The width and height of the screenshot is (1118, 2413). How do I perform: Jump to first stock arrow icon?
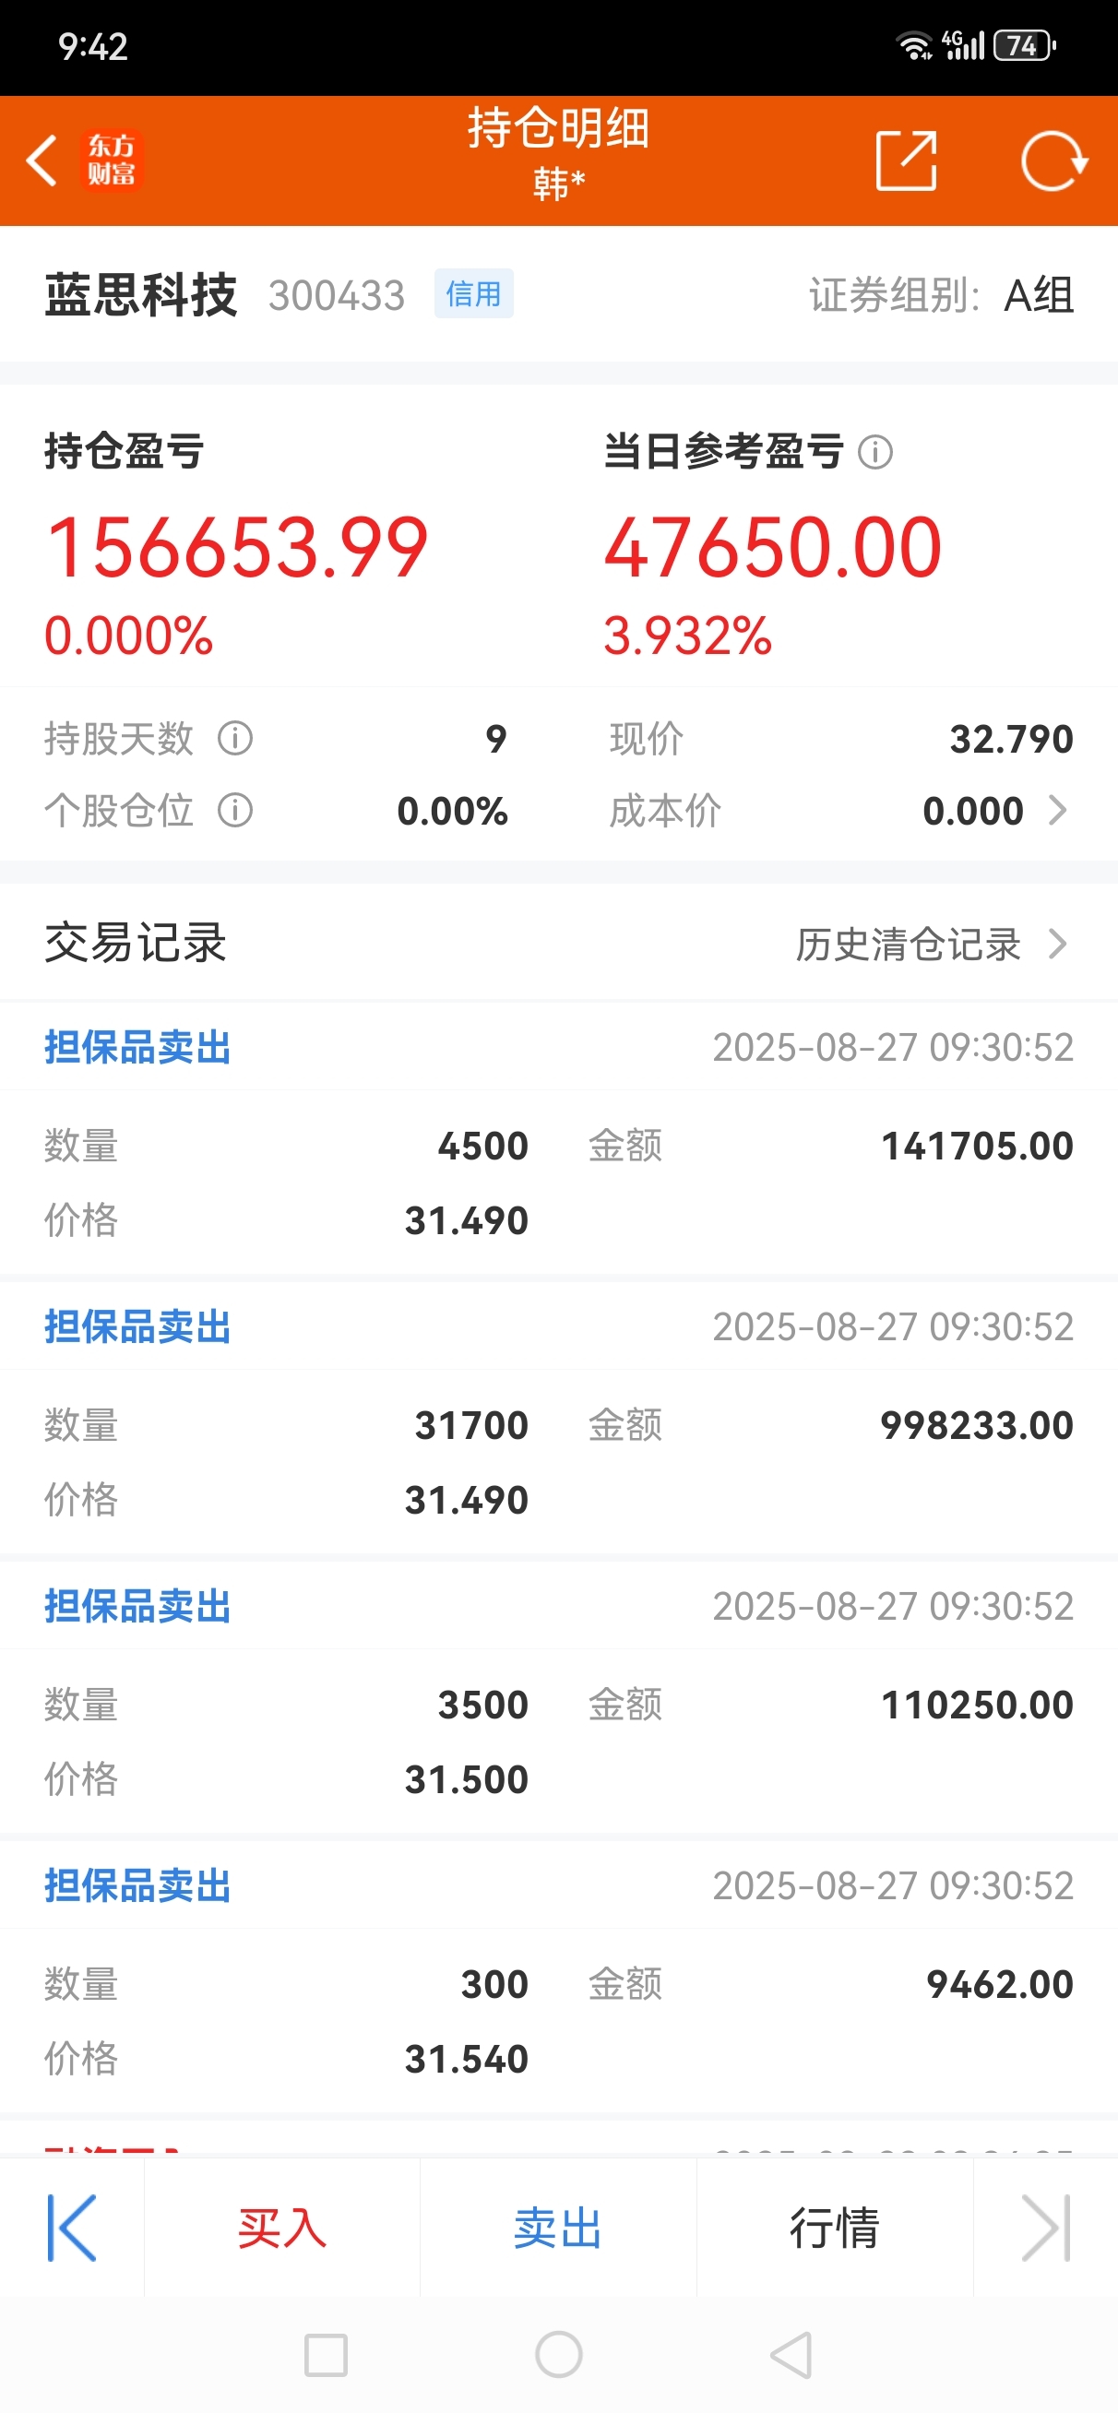pyautogui.click(x=72, y=2228)
